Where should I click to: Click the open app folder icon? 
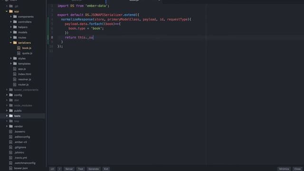coord(11,11)
